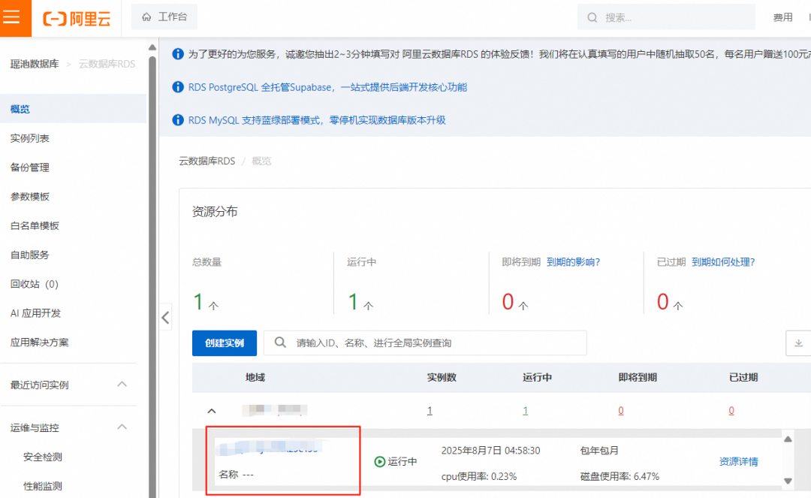Viewport: 811px width, 498px height.
Task: Open the 到期的影响? link
Action: pyautogui.click(x=573, y=262)
